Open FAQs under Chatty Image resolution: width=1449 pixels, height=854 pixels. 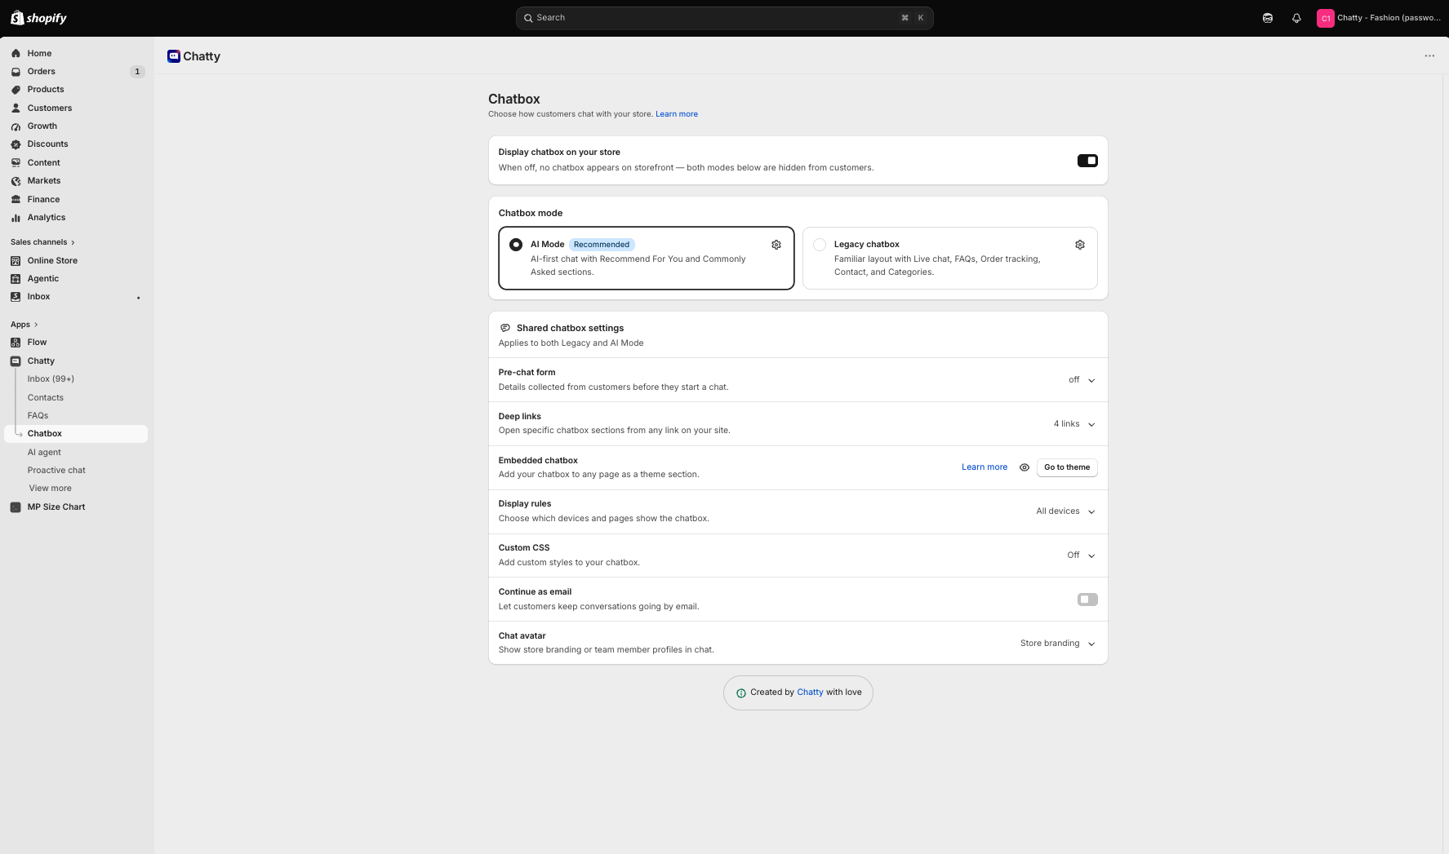(x=38, y=416)
